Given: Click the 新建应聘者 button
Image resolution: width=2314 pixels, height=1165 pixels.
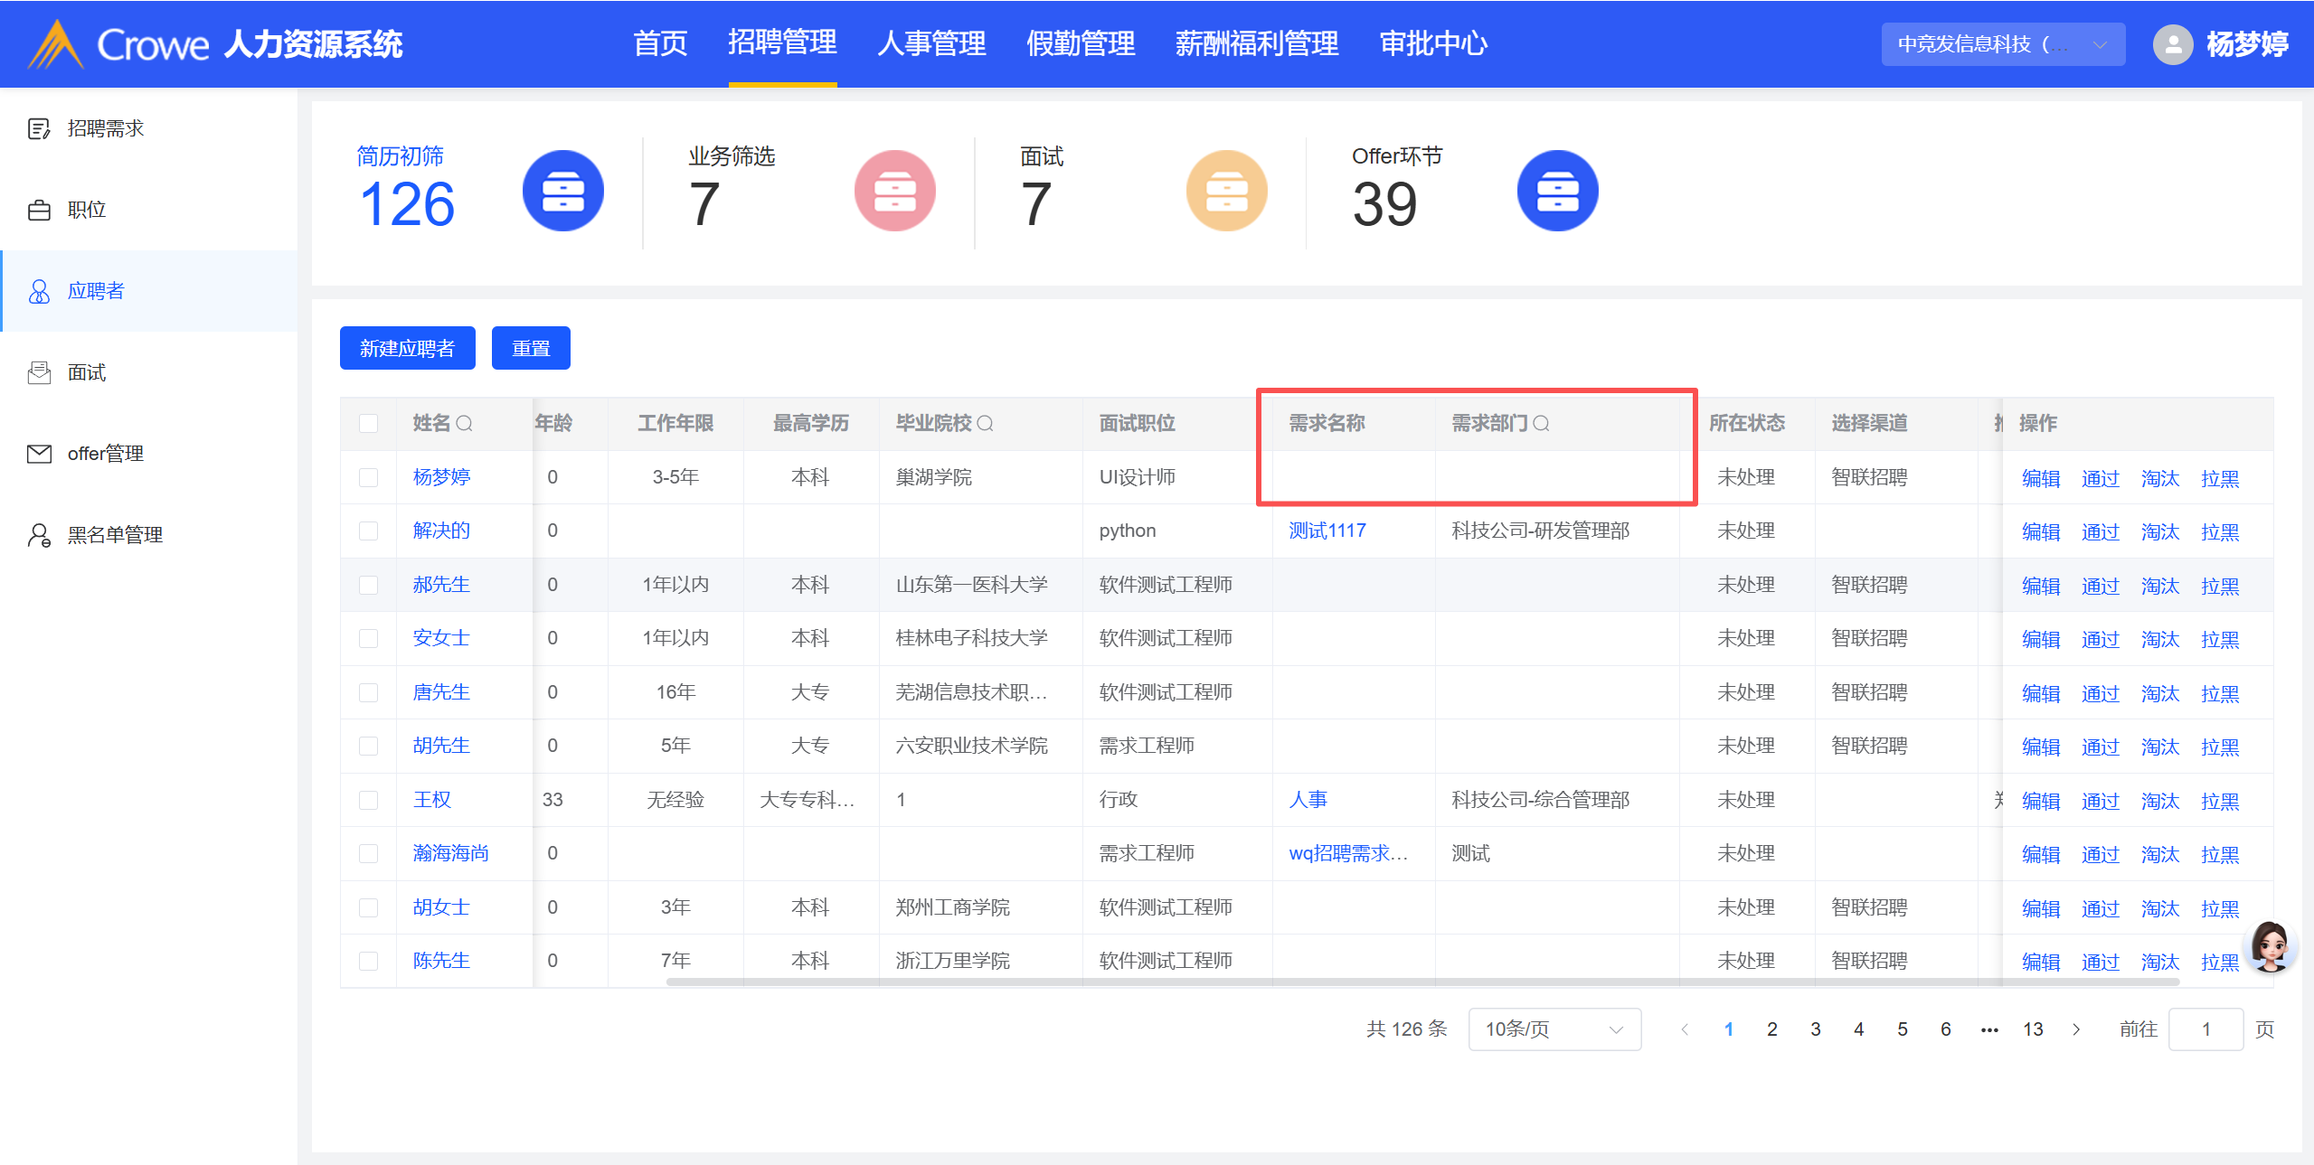Looking at the screenshot, I should (407, 348).
